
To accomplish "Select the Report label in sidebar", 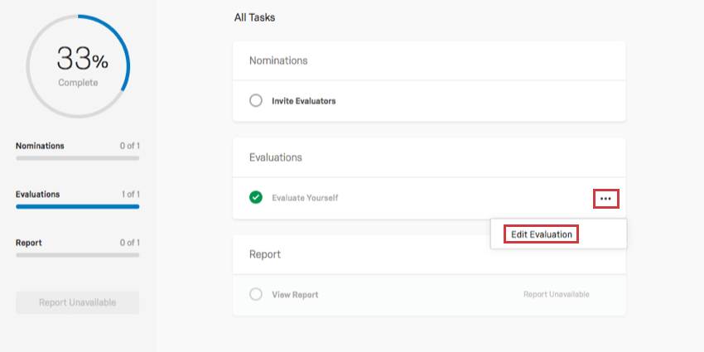I will [29, 243].
